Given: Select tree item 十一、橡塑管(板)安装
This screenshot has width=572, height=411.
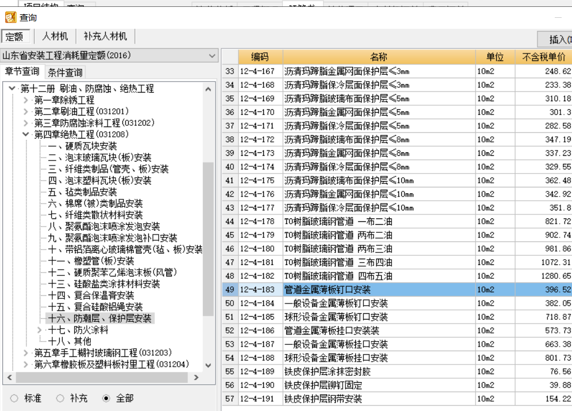Looking at the screenshot, I should tap(91, 261).
